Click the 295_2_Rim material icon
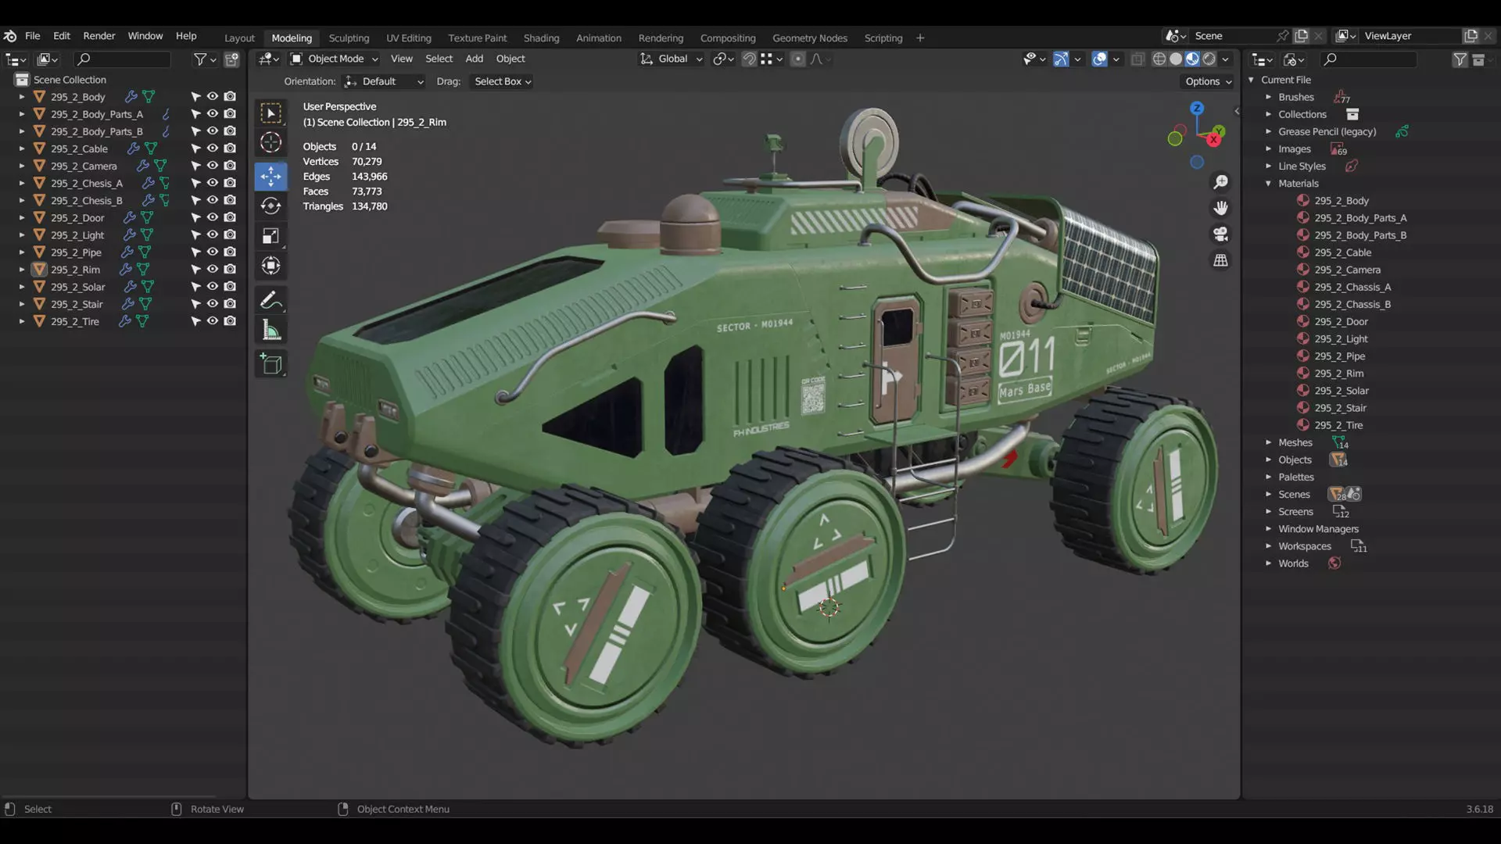 [x=1302, y=374]
